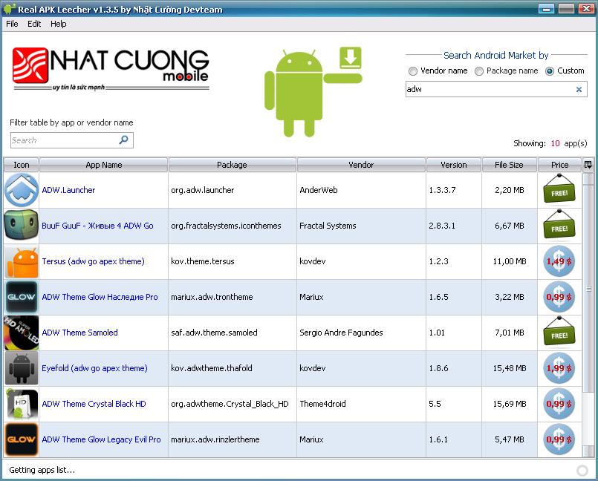Click the Glow Legacy Evil Pro icon
This screenshot has height=481, width=598.
pos(22,439)
